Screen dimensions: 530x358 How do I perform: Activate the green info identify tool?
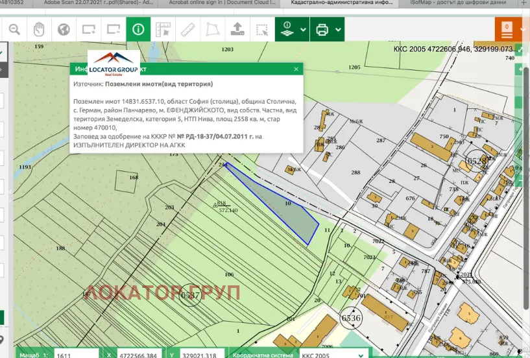[x=138, y=29]
